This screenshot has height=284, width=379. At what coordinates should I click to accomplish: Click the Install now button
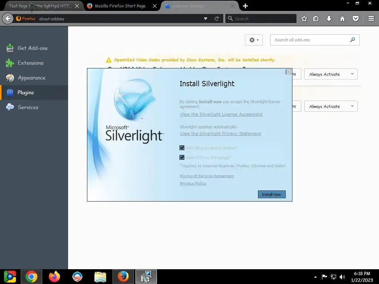pos(272,195)
